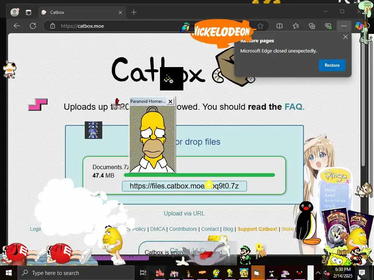Open split screen in Edge
Viewport: 374px width, 280px height.
279,26
